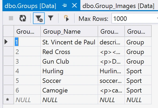Image resolution: width=158 pixels, height=108 pixels.
Task: Switch to dbo.Group_Images [Data] tab
Action: tap(118, 6)
